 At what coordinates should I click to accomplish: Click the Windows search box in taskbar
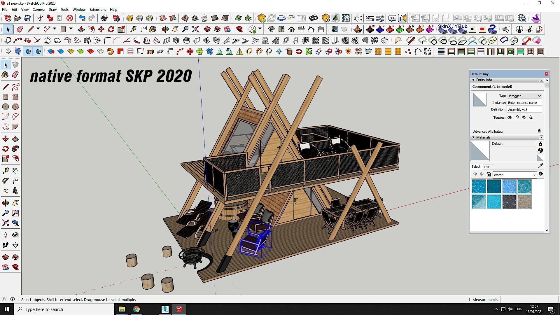64,309
